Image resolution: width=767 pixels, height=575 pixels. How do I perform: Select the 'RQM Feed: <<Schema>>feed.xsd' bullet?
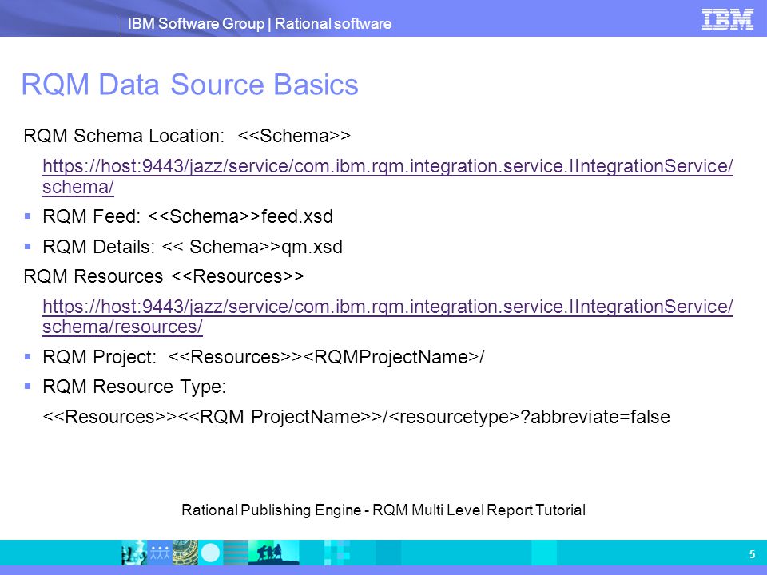[x=188, y=216]
